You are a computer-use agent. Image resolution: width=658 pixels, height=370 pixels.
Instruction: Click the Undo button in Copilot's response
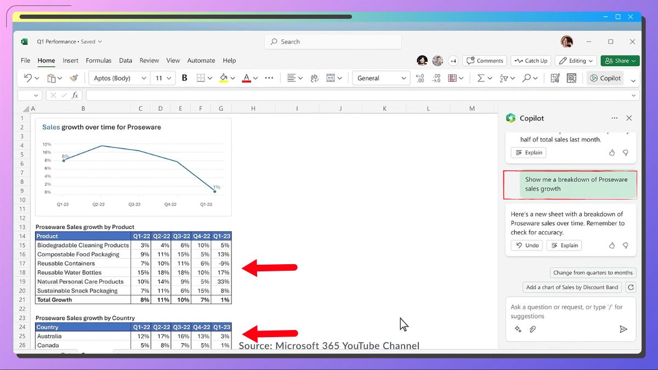point(526,246)
